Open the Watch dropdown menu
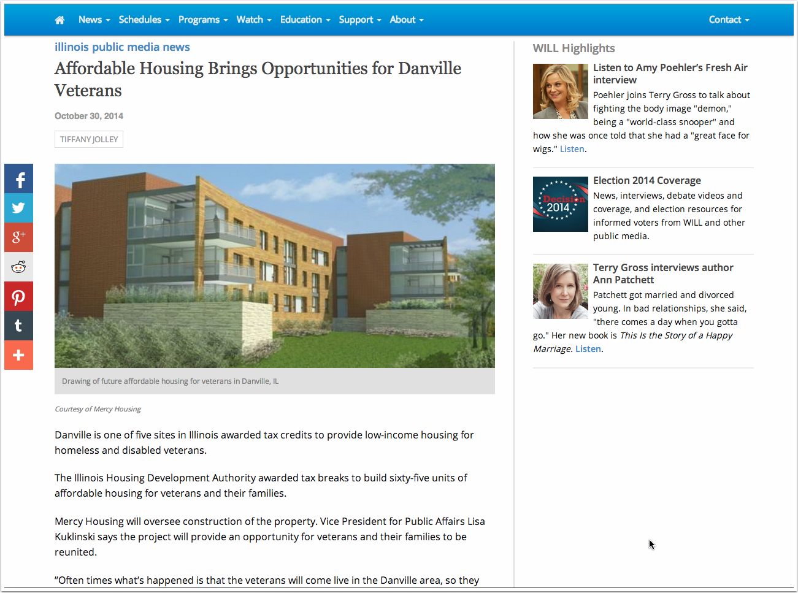This screenshot has width=798, height=593. [254, 20]
